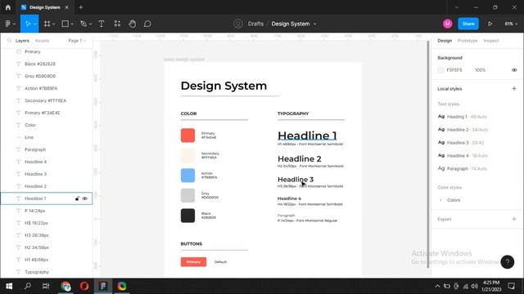Edit the background hex value F5F5F5

[454, 70]
